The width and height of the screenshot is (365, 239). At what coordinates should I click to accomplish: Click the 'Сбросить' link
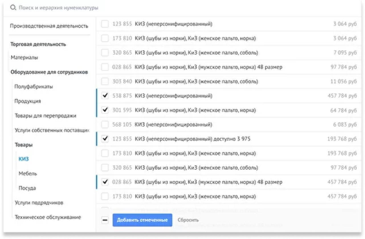(x=188, y=220)
